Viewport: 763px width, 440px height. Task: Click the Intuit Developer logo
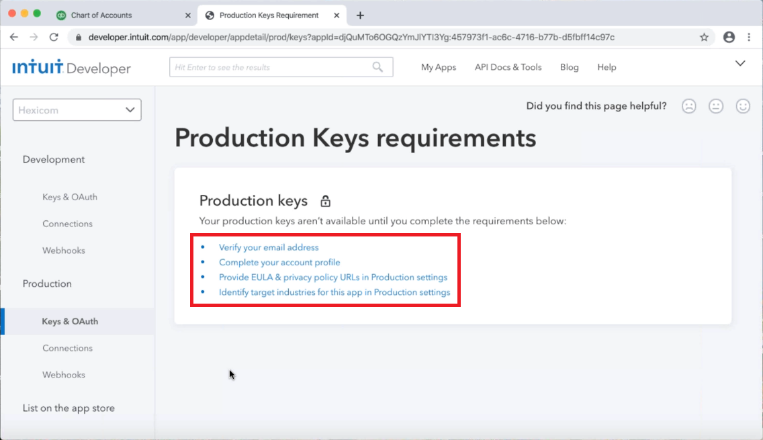(x=71, y=68)
